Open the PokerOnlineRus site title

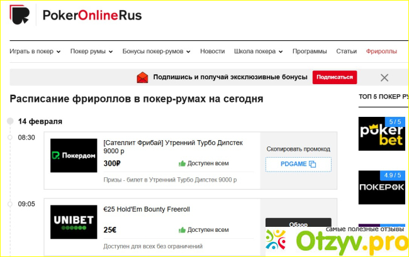[92, 15]
